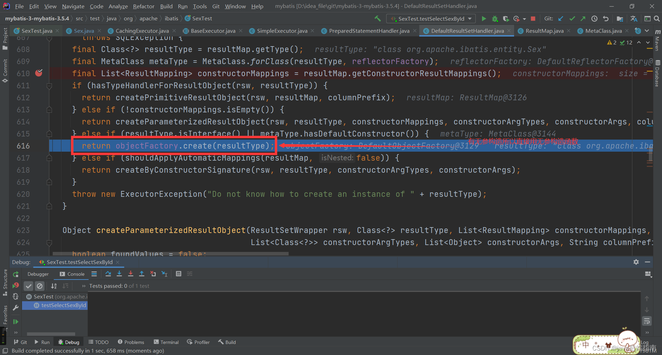Click Step Into blue down arrow
Viewport: 662px width, 355px height.
(x=119, y=274)
